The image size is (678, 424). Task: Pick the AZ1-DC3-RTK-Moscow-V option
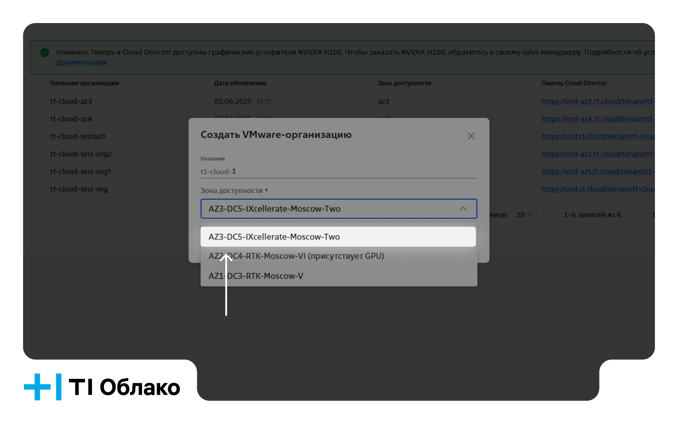coord(339,276)
